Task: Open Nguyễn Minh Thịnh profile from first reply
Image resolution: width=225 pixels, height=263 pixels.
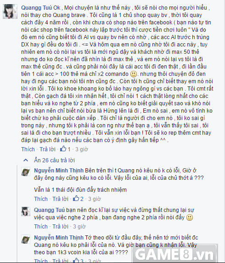Action: pos(59,171)
